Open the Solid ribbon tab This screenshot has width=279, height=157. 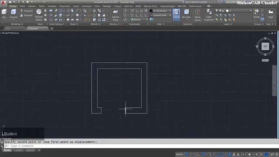(x=22, y=6)
